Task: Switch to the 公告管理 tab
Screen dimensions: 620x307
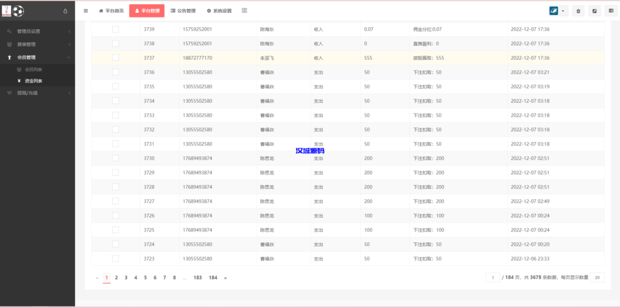Action: point(183,11)
